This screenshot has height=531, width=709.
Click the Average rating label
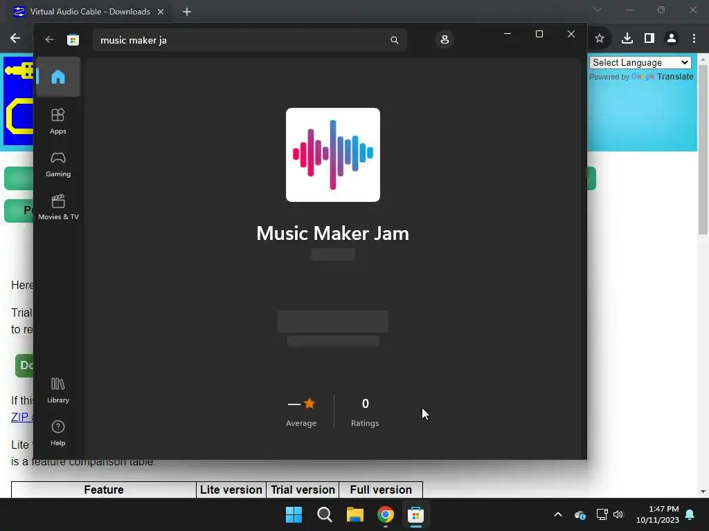(301, 423)
